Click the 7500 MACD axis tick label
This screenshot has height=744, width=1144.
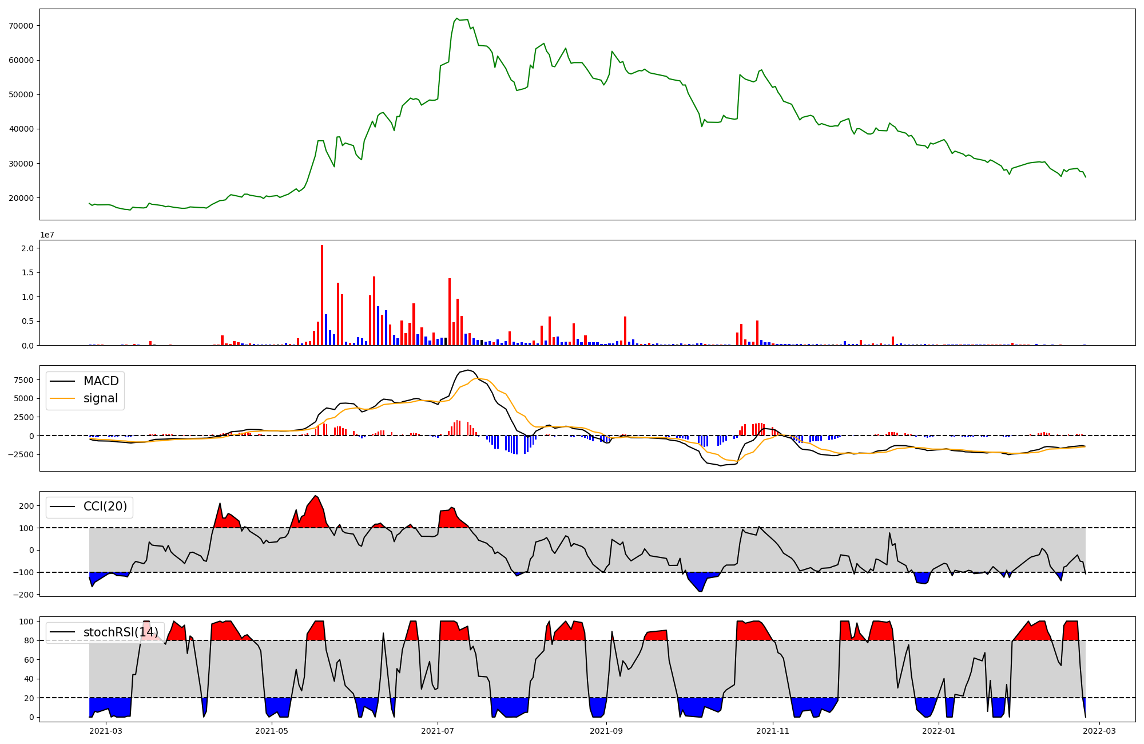tap(24, 380)
